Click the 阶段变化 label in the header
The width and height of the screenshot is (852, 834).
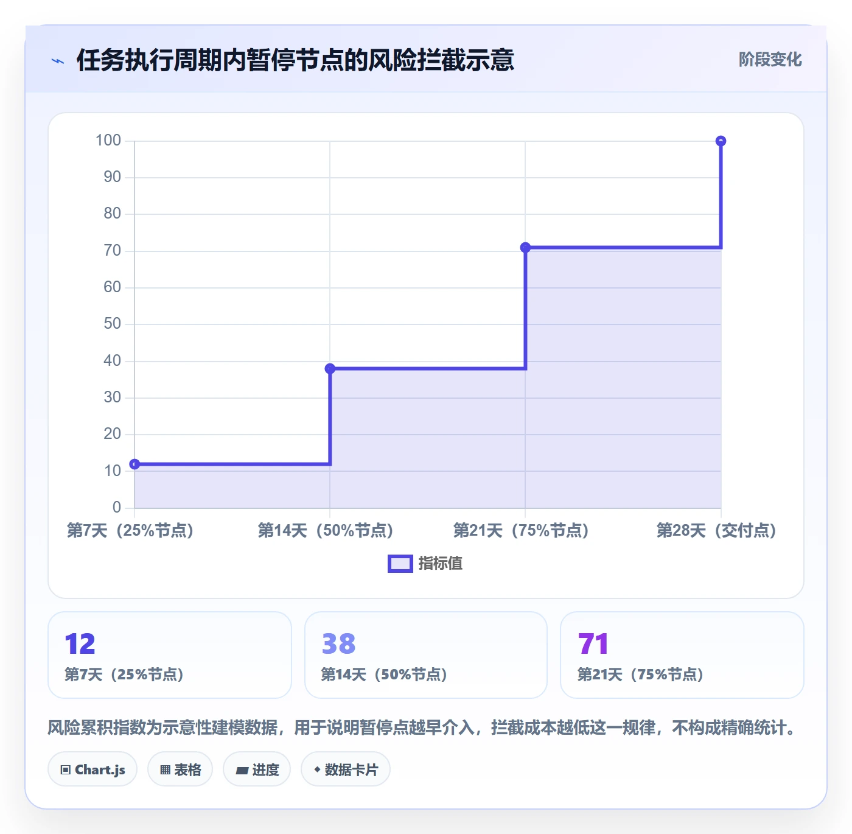(x=770, y=60)
